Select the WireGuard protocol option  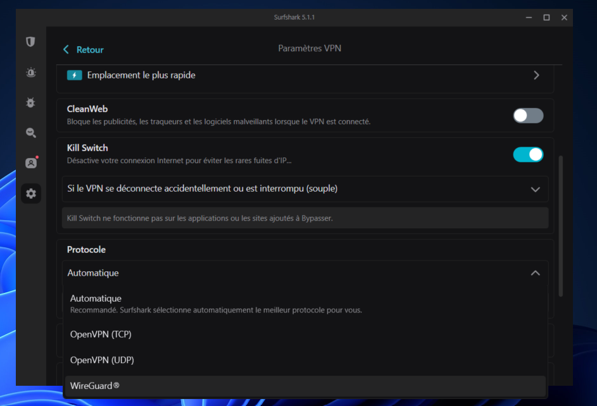305,386
